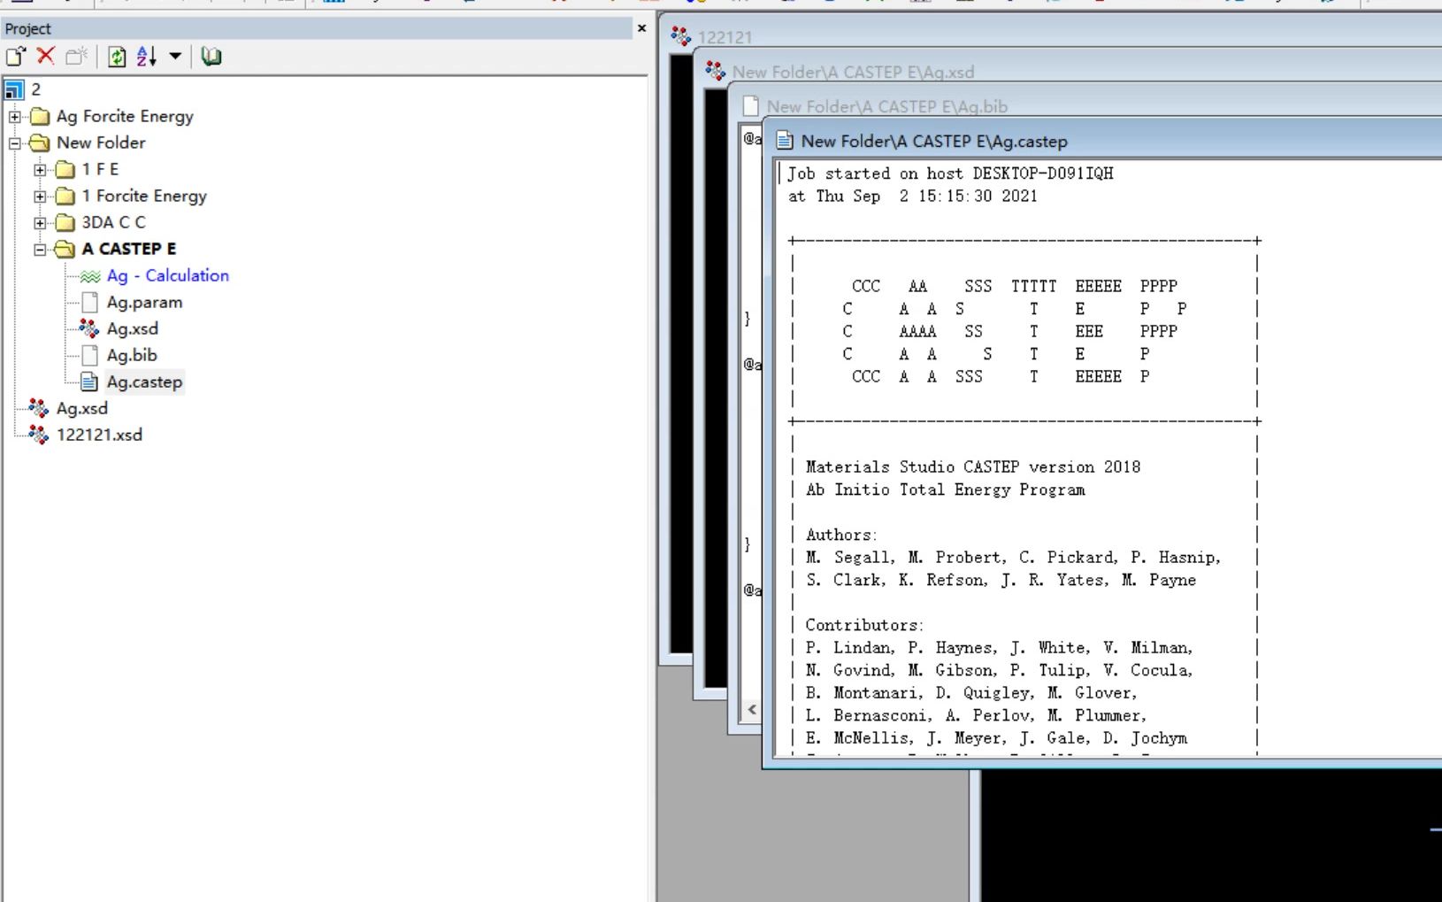
Task: Expand the 1 F E folder
Action: [40, 169]
